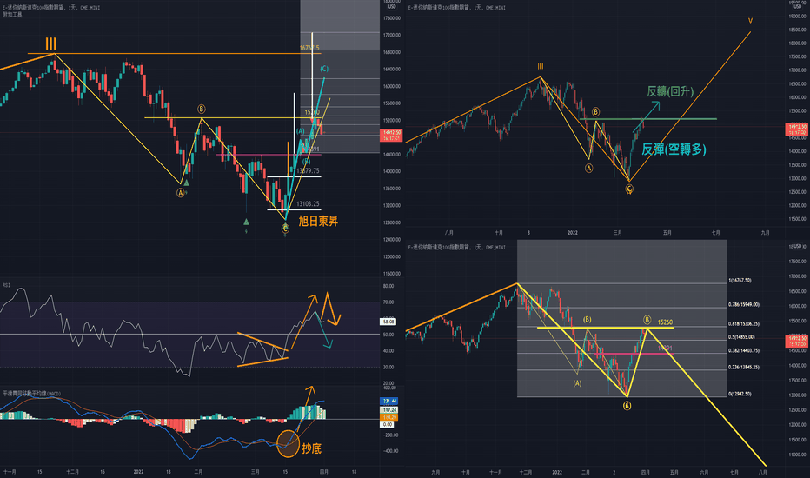Select circled A label in top-right chart
The image size is (810, 478).
588,168
